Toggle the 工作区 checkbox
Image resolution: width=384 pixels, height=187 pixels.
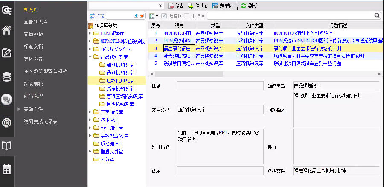click(187, 16)
